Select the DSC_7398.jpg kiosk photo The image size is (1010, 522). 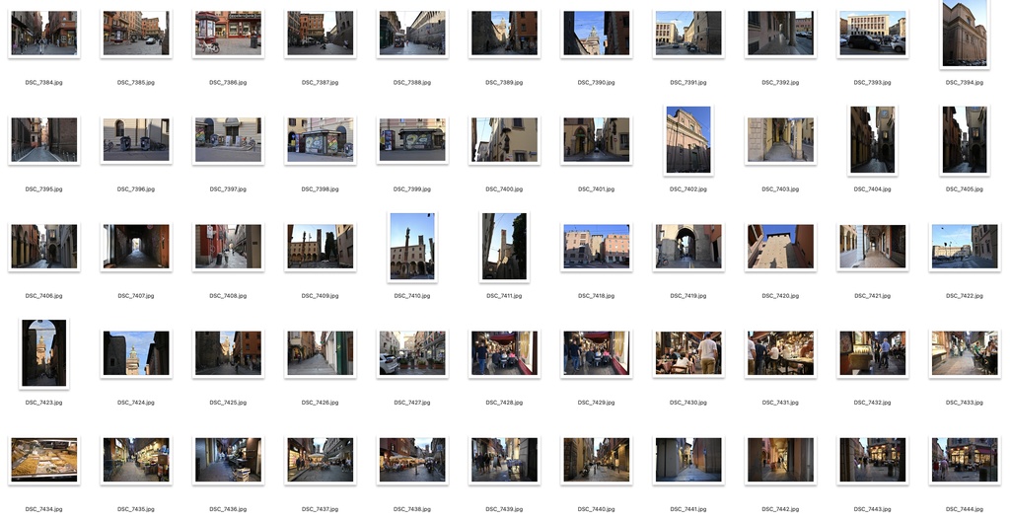[x=321, y=140]
